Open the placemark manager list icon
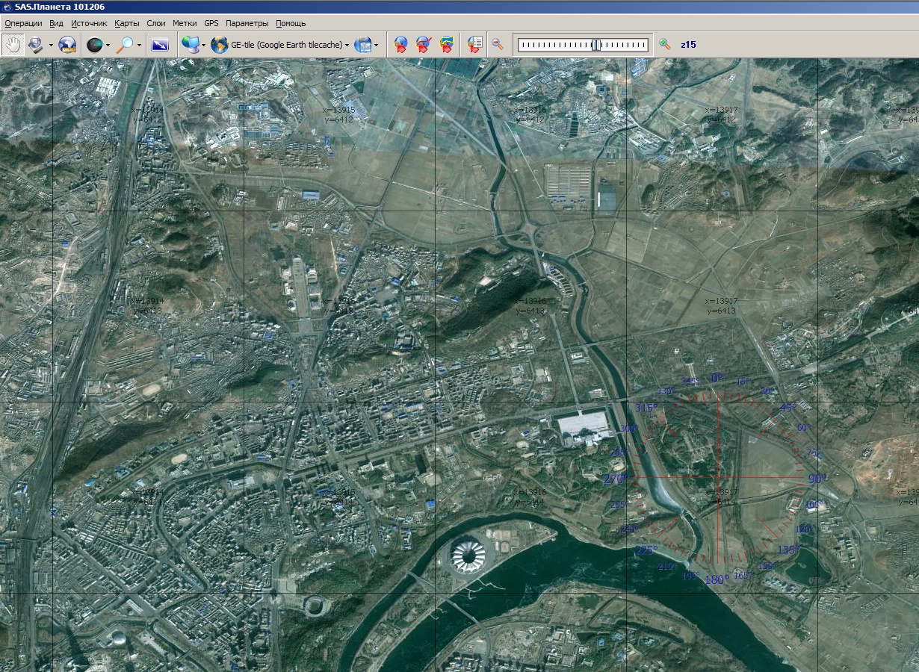 (474, 45)
